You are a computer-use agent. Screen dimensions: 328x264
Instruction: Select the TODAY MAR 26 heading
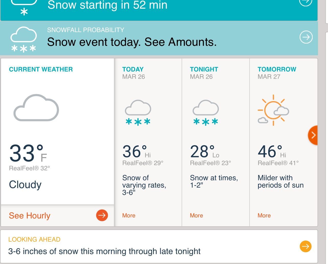(134, 73)
